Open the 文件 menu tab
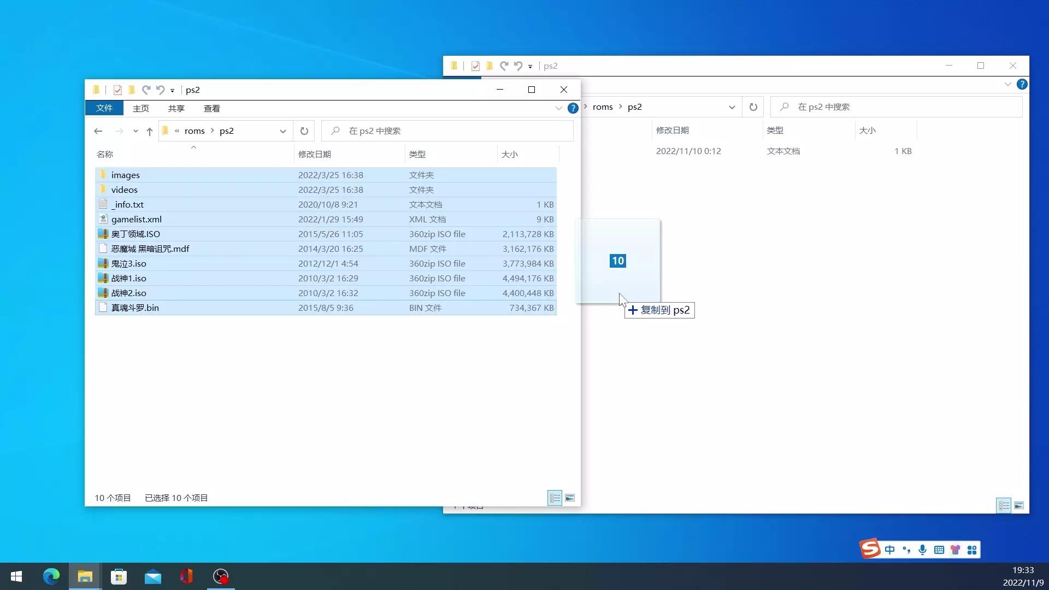Viewport: 1049px width, 590px height. tap(104, 108)
